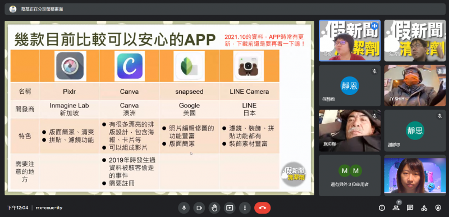The height and width of the screenshot is (217, 449).
Task: Click the blue 靜恩 avatar circle
Action: (350, 85)
